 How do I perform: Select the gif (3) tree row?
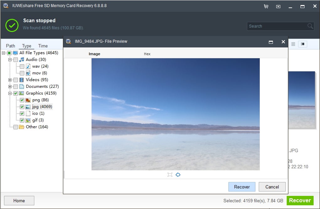click(x=38, y=120)
